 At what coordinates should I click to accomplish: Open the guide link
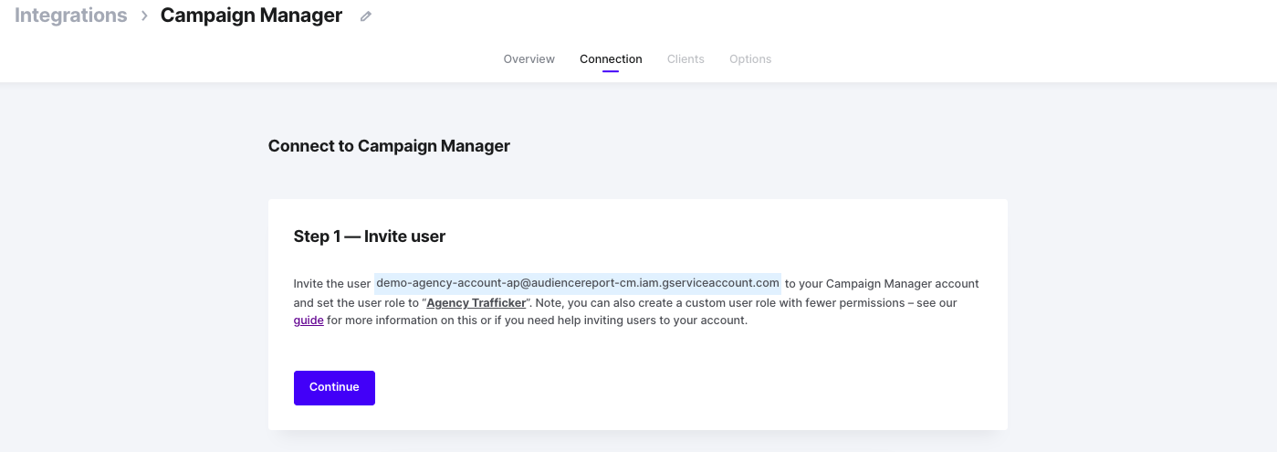coord(309,321)
